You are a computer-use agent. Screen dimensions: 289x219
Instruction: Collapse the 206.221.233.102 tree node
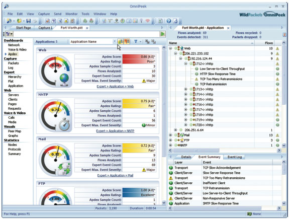coord(175,53)
